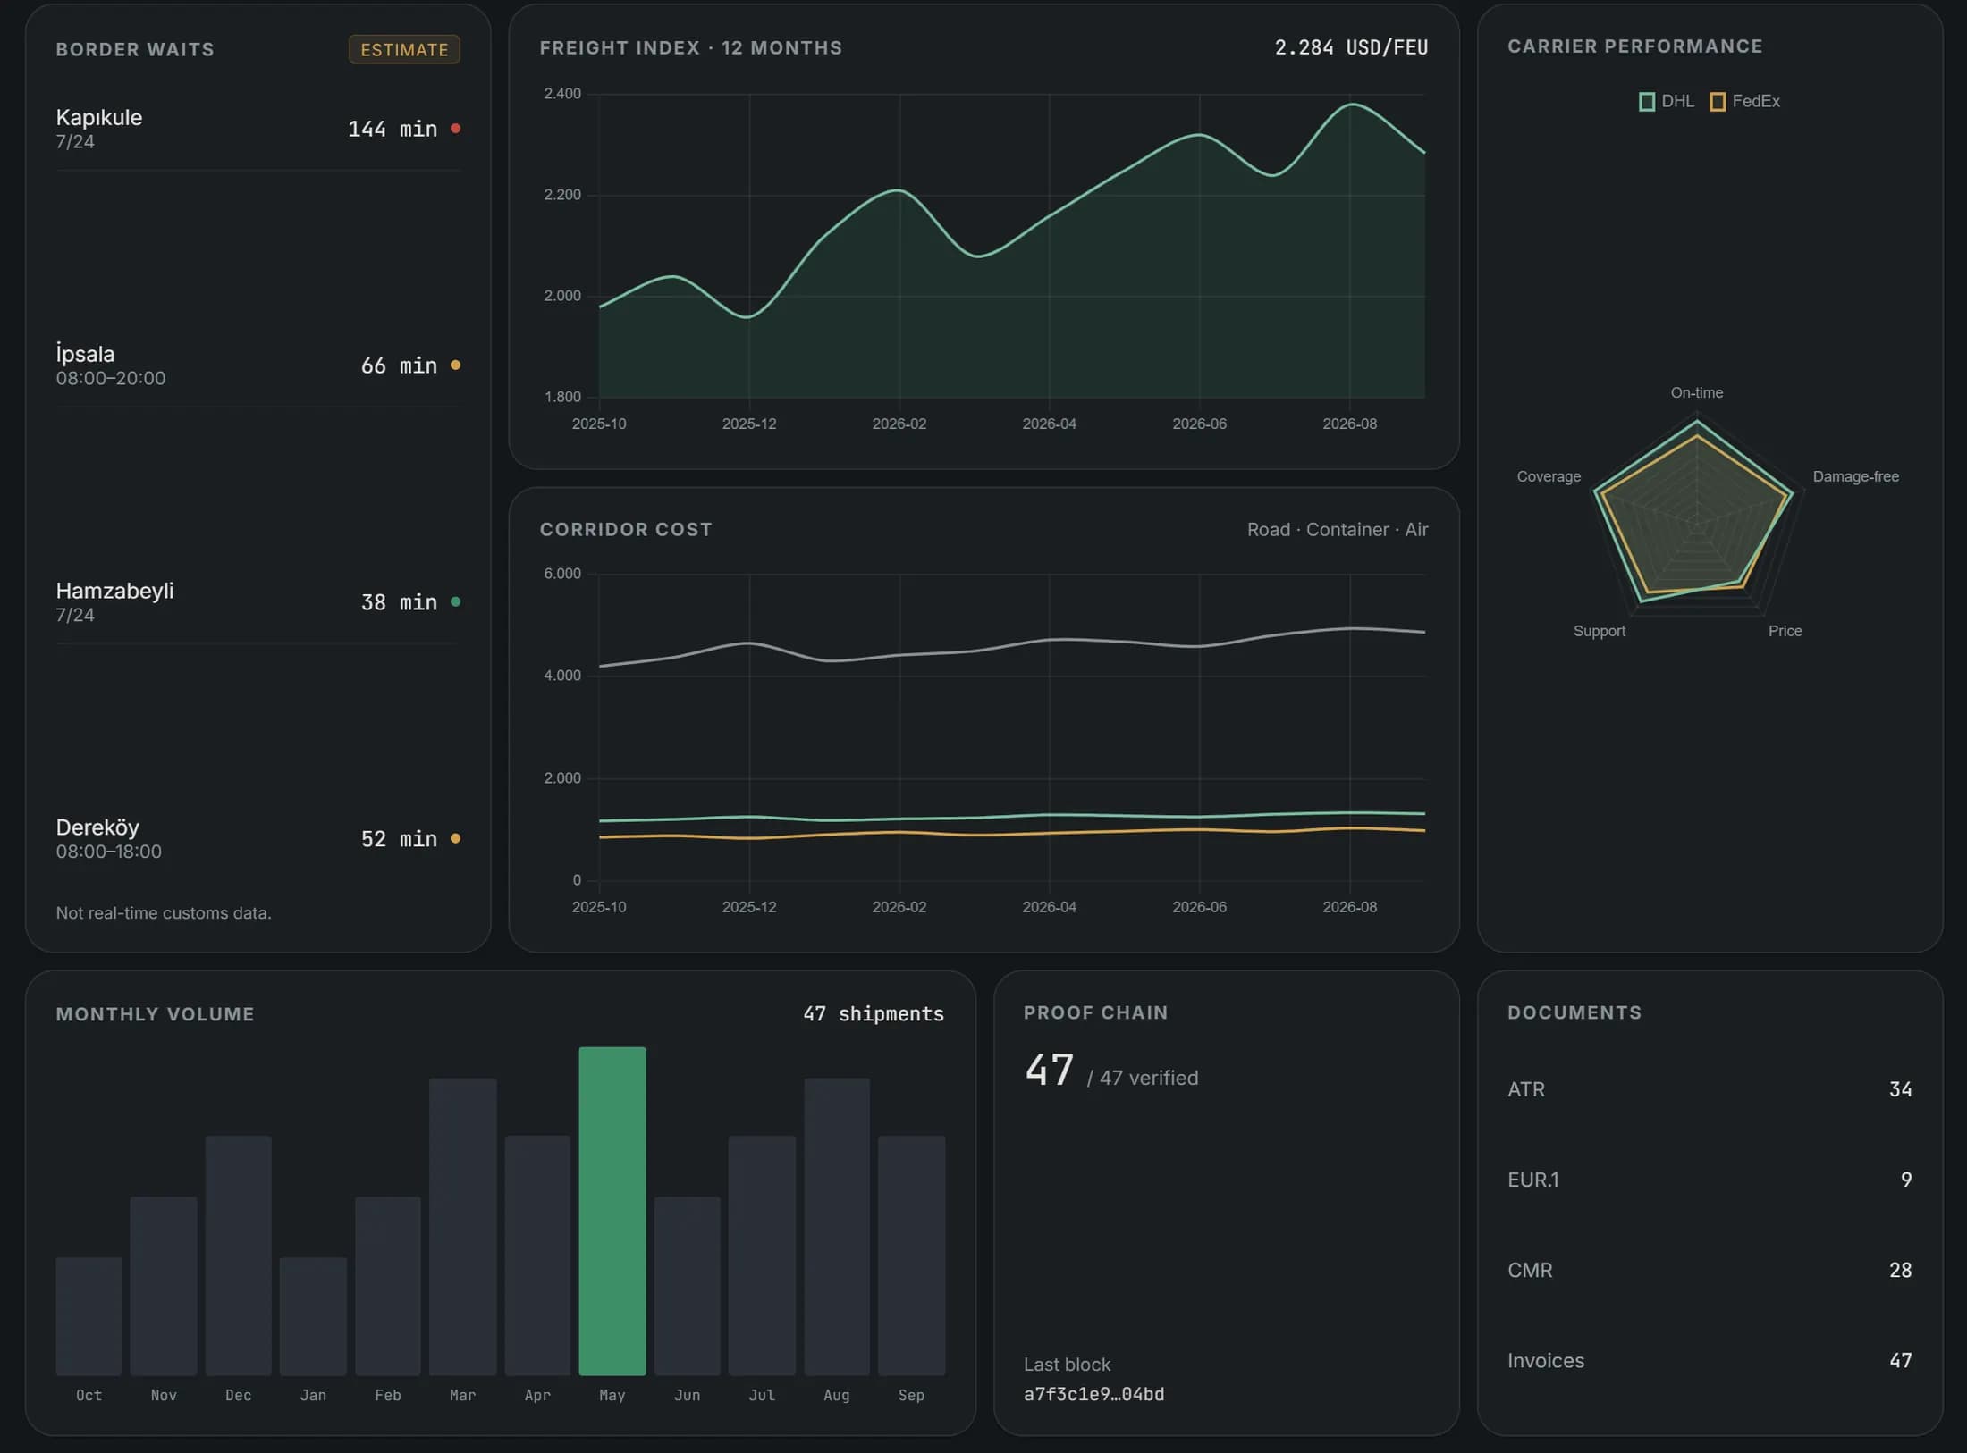Click the last block hash a7f3c1e9…04bd
This screenshot has width=1967, height=1453.
(x=1093, y=1395)
